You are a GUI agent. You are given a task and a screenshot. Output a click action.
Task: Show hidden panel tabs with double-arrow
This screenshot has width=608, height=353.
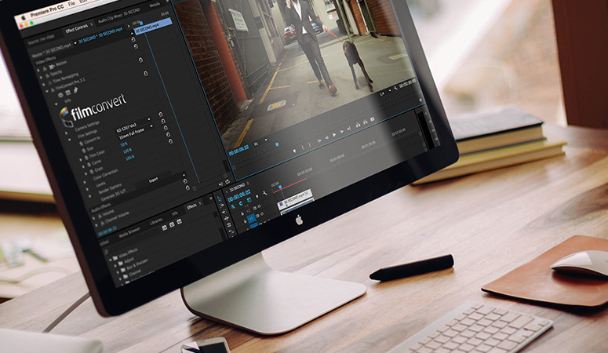pyautogui.click(x=211, y=198)
